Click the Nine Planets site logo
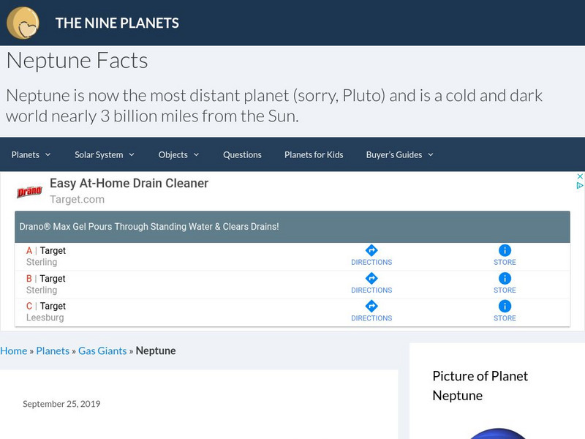Screen dimensions: 585x439 click(24, 23)
